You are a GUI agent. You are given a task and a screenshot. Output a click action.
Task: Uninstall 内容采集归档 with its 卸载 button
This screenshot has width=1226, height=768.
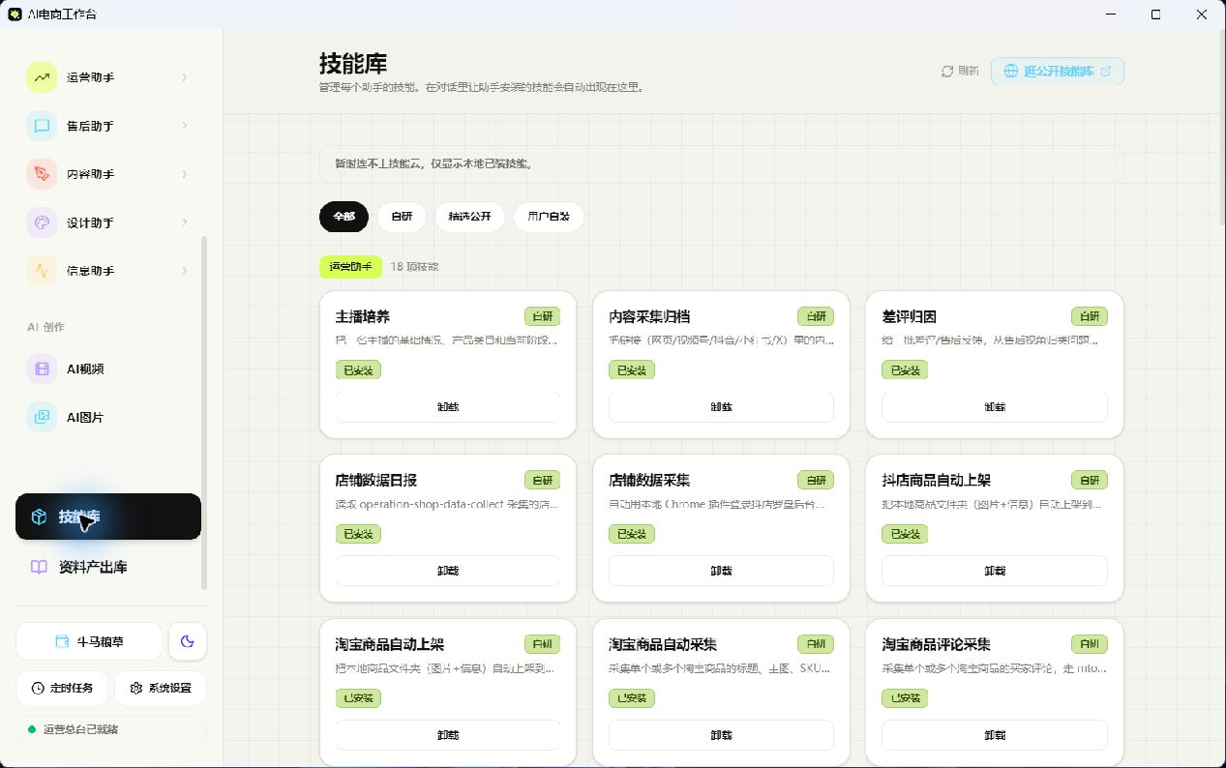[721, 406]
